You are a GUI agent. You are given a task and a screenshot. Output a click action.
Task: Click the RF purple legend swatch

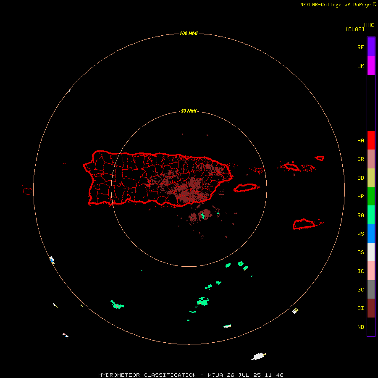371,47
